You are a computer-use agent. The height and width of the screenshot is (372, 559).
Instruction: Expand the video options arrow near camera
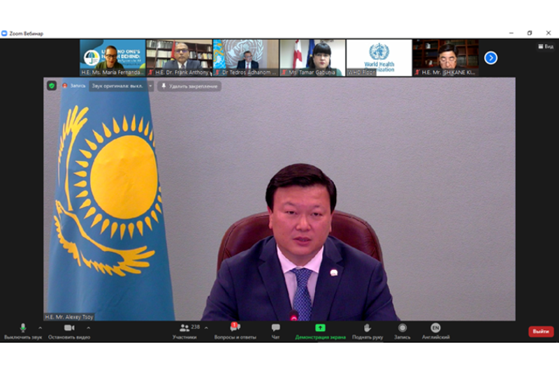[x=88, y=327]
